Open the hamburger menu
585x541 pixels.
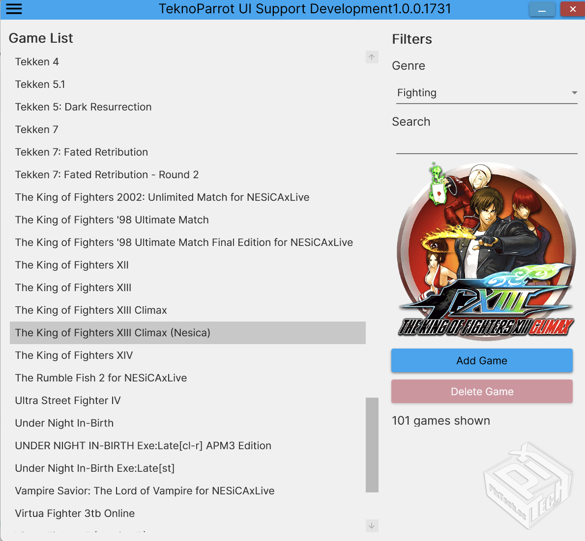point(14,9)
